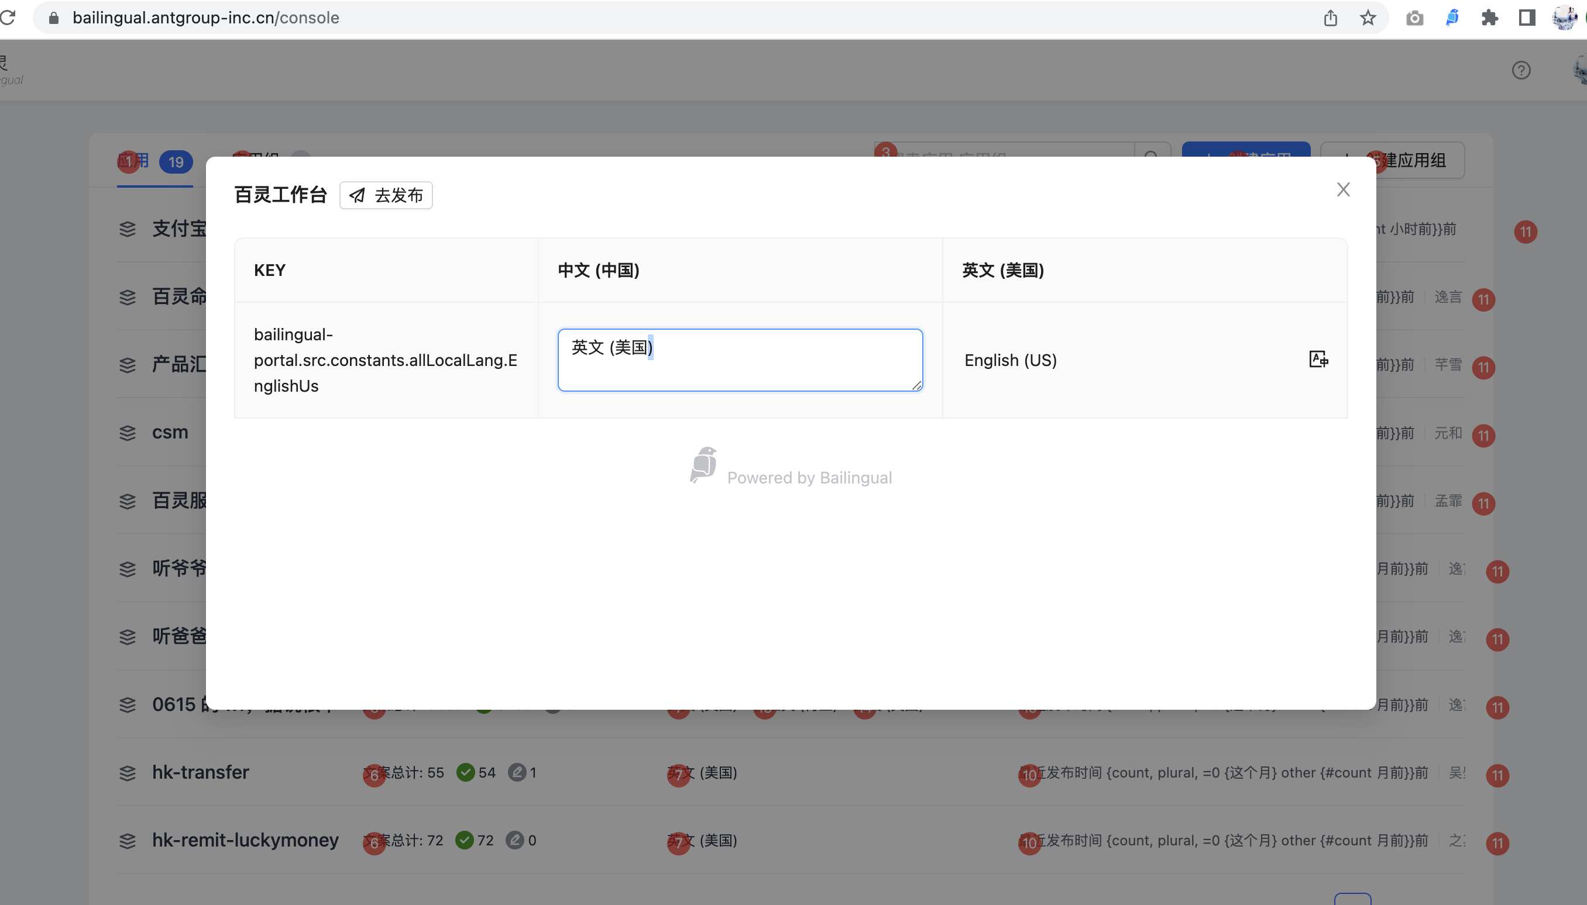Click the stack icon beside hk-transfer
The height and width of the screenshot is (905, 1587).
coord(127,773)
